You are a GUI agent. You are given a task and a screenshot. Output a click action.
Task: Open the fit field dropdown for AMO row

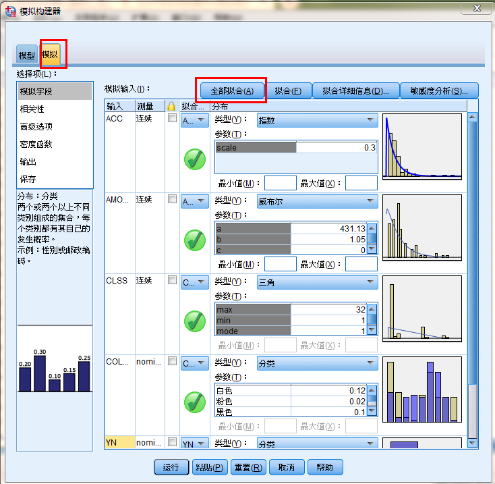[195, 201]
